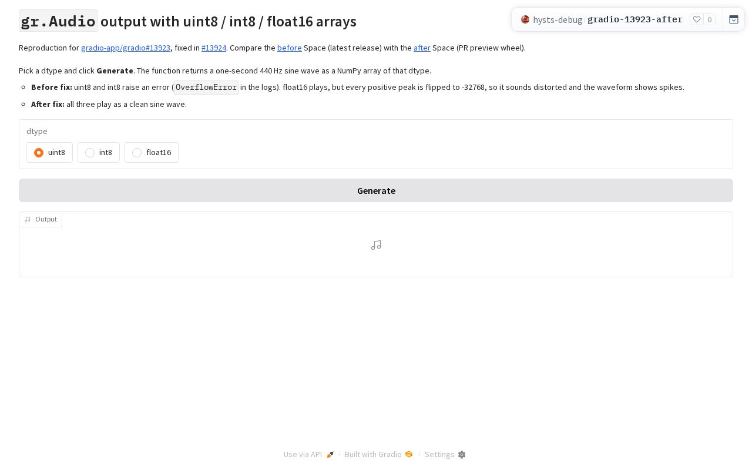Screen dimensions: 752x470
Task: Choose the float16 dtype radio option
Action: 152,153
